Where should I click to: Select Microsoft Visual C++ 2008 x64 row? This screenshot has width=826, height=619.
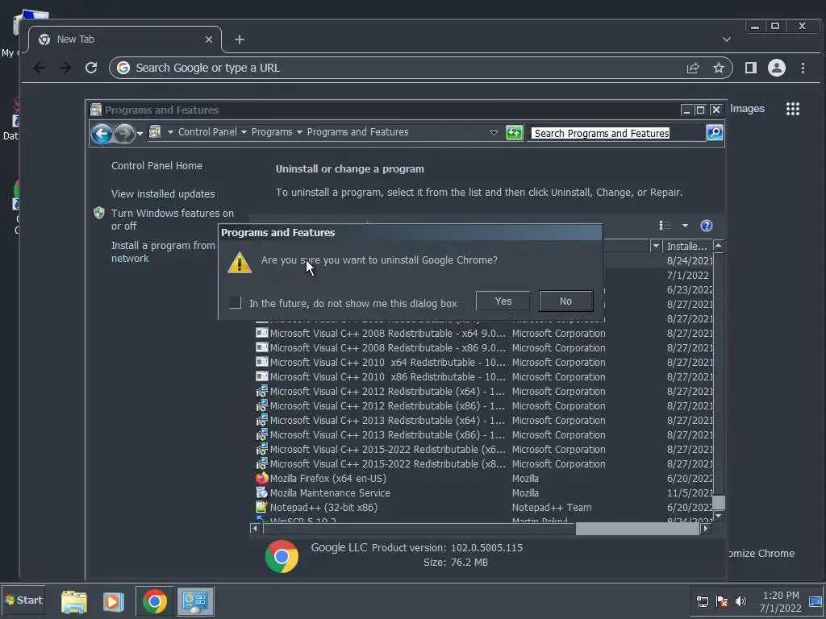[x=484, y=333]
